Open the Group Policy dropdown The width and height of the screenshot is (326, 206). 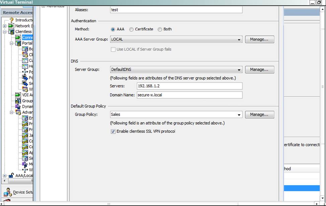239,115
